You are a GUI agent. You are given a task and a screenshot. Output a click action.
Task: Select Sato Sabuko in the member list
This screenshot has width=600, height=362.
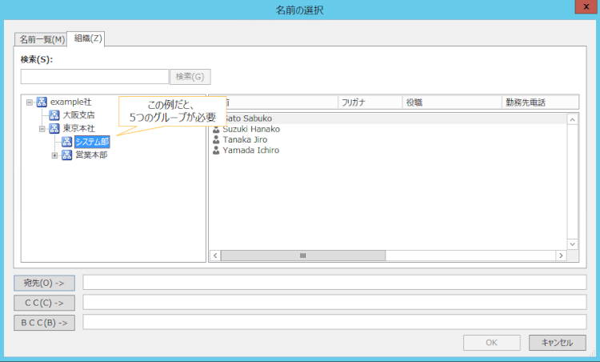point(246,119)
